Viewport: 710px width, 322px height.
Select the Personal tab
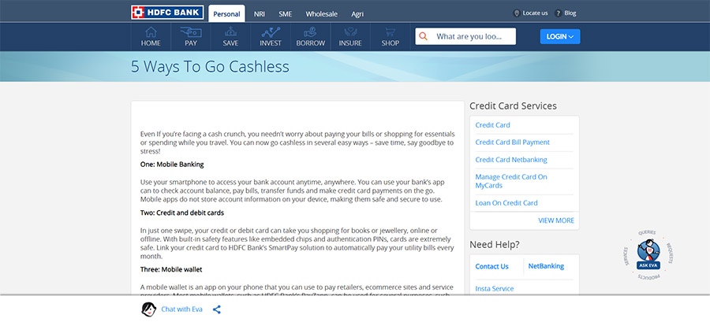tap(227, 14)
